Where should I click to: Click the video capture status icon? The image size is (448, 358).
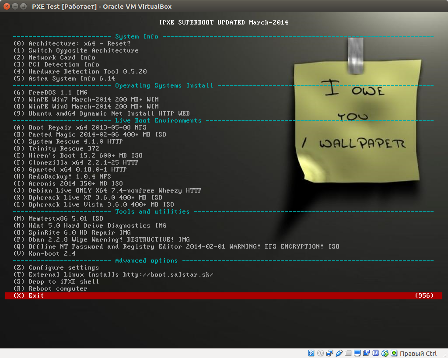366,353
